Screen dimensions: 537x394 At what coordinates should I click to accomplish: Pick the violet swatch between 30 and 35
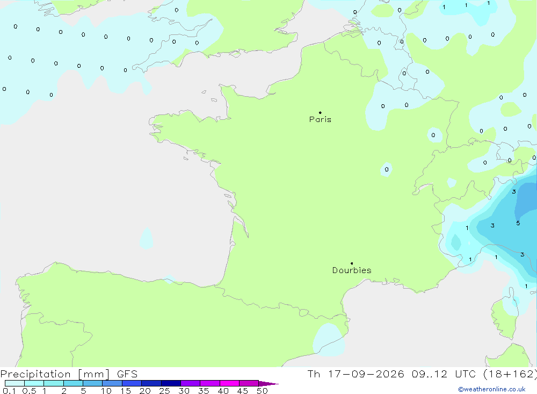click(191, 383)
